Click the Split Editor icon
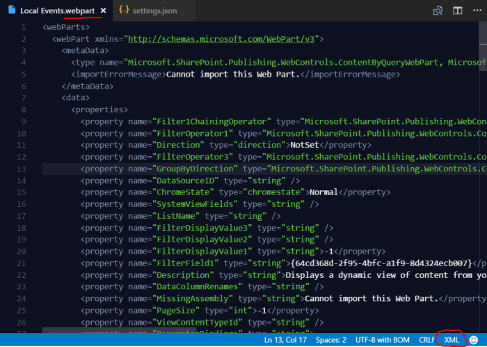 457,11
